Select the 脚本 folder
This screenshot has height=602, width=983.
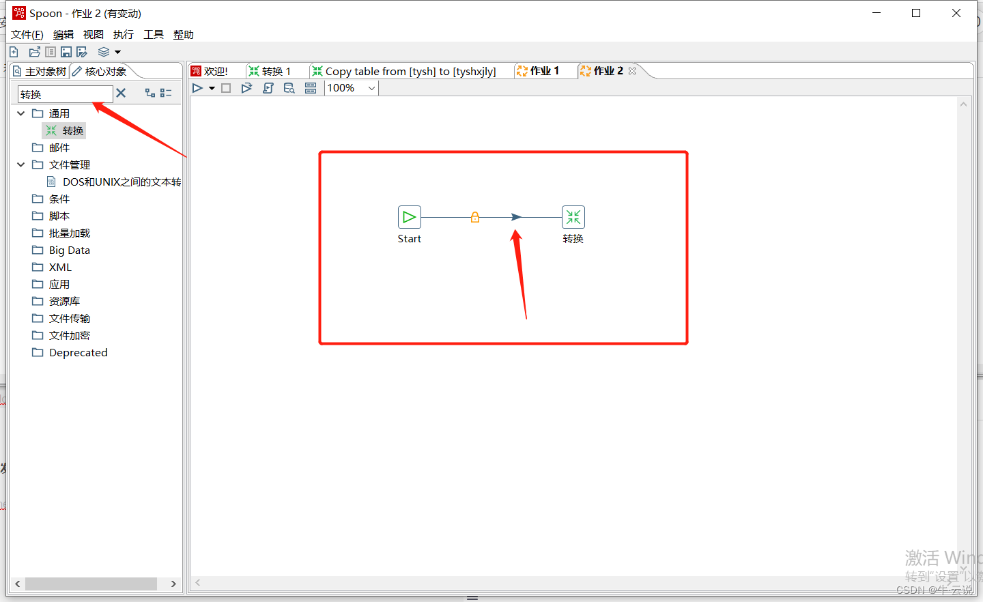click(51, 216)
